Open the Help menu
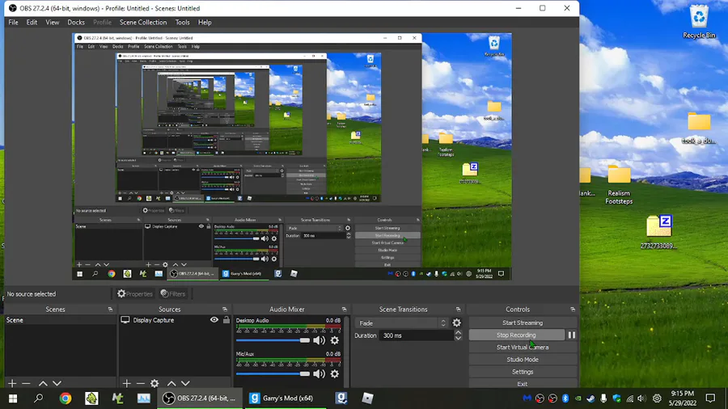Viewport: 728px width, 409px height. pyautogui.click(x=205, y=23)
